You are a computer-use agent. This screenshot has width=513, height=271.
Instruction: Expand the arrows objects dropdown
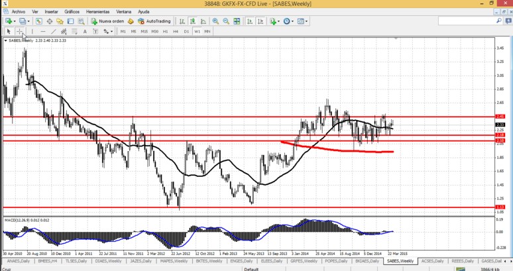111,32
